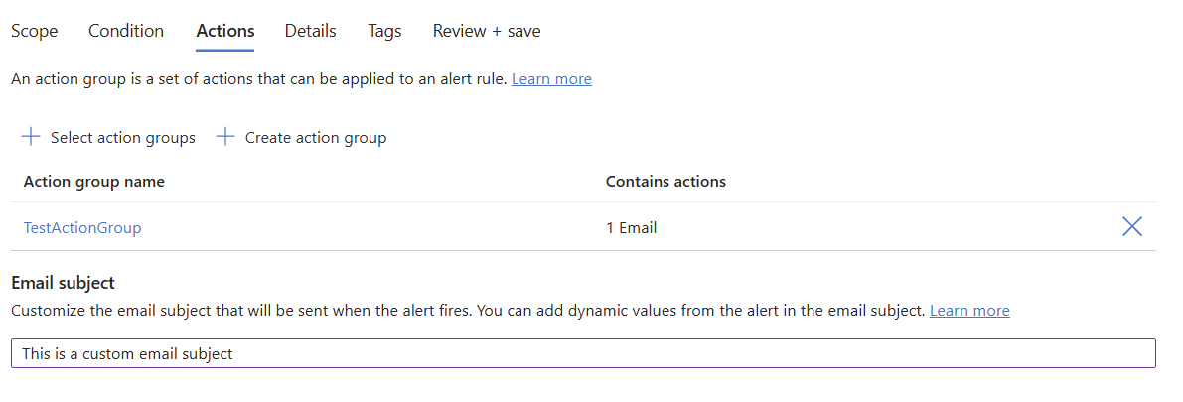Click the Select action groups button label
The width and height of the screenshot is (1183, 402).
[123, 138]
